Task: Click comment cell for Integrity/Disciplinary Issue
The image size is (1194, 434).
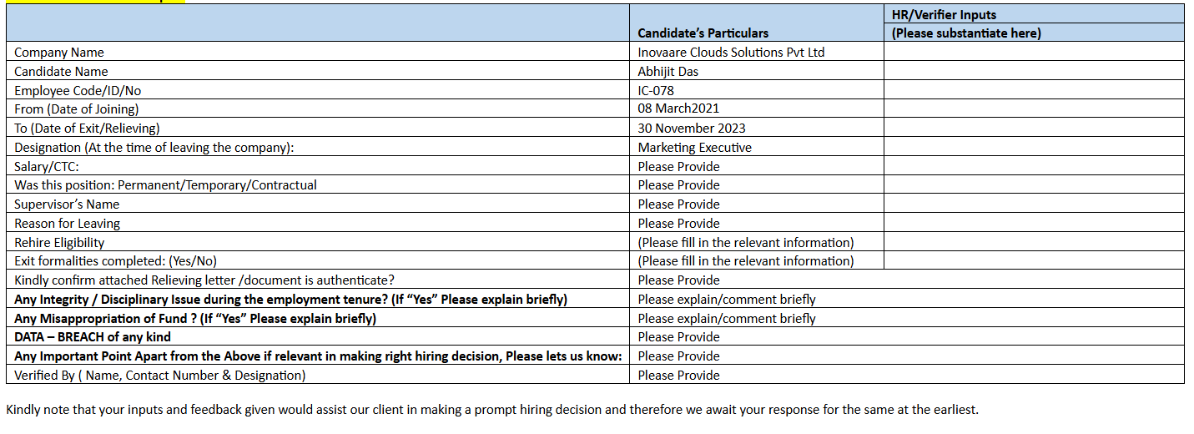Action: click(726, 300)
